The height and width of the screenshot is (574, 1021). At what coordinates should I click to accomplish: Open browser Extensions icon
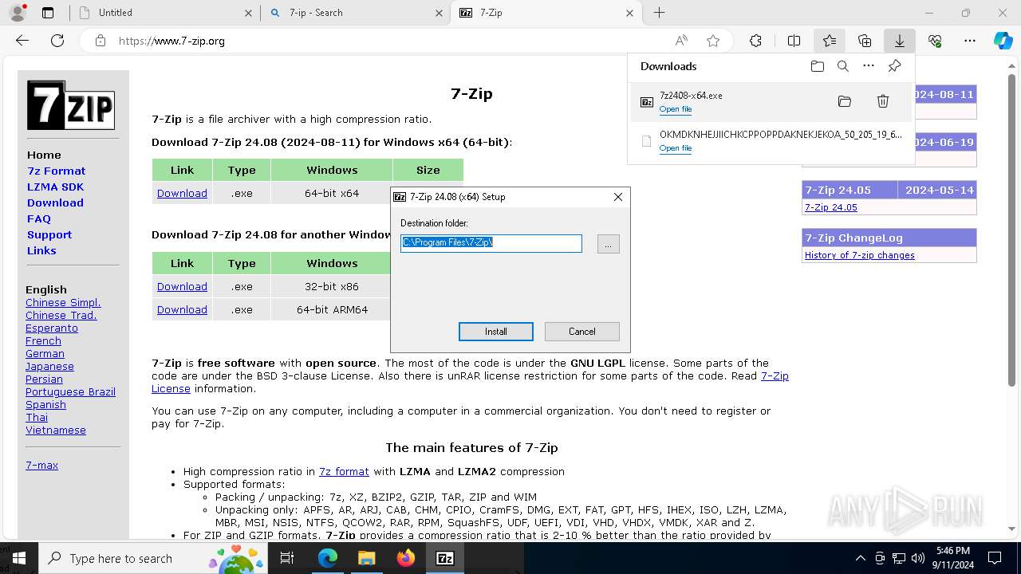coord(755,41)
